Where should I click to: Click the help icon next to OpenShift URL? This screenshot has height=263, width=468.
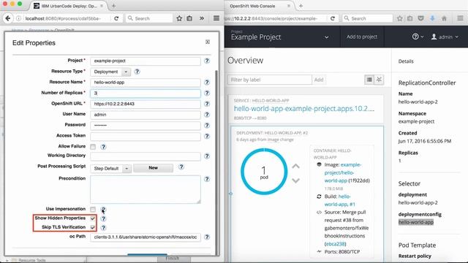pos(207,104)
